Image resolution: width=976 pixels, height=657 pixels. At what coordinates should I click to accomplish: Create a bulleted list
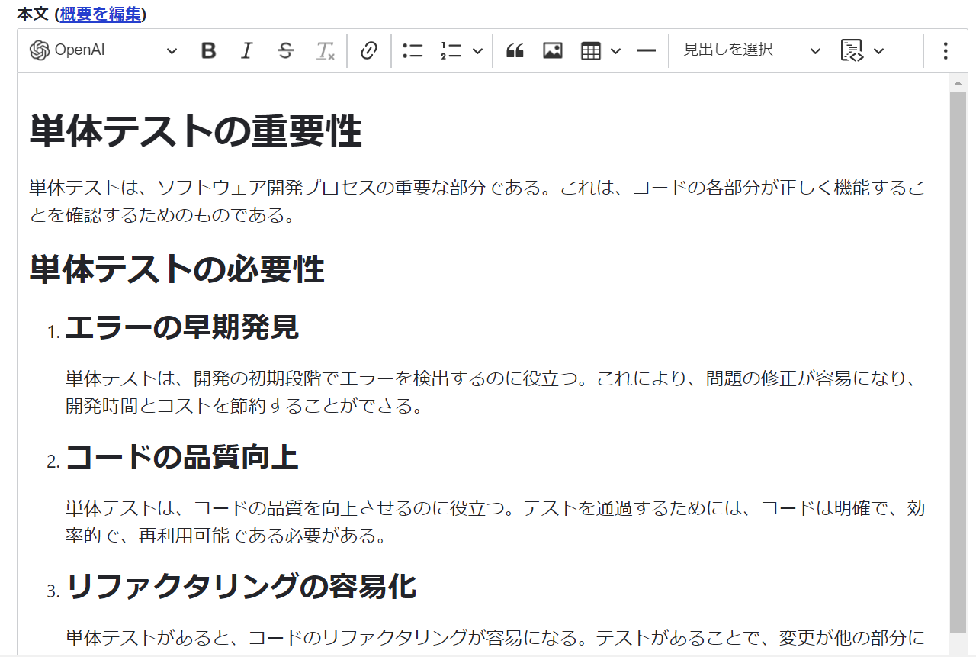(x=412, y=50)
